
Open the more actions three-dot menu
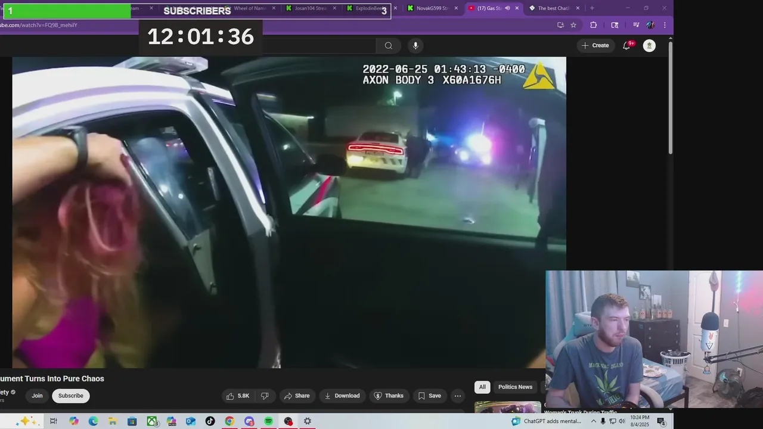(x=458, y=396)
